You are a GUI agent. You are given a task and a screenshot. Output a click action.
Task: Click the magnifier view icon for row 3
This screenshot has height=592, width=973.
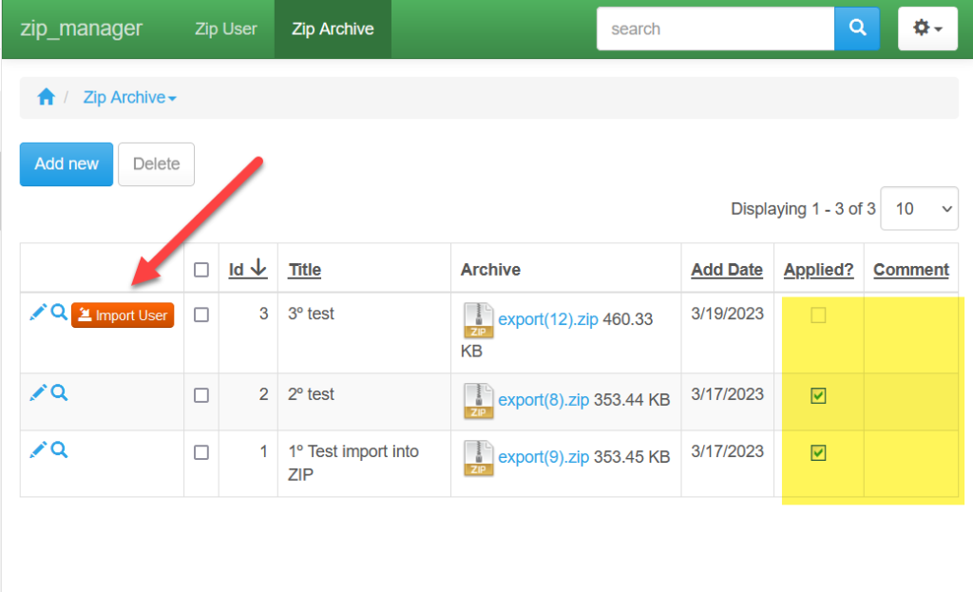(x=59, y=313)
